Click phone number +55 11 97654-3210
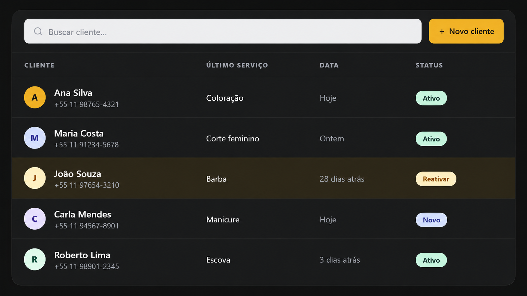 pyautogui.click(x=87, y=185)
